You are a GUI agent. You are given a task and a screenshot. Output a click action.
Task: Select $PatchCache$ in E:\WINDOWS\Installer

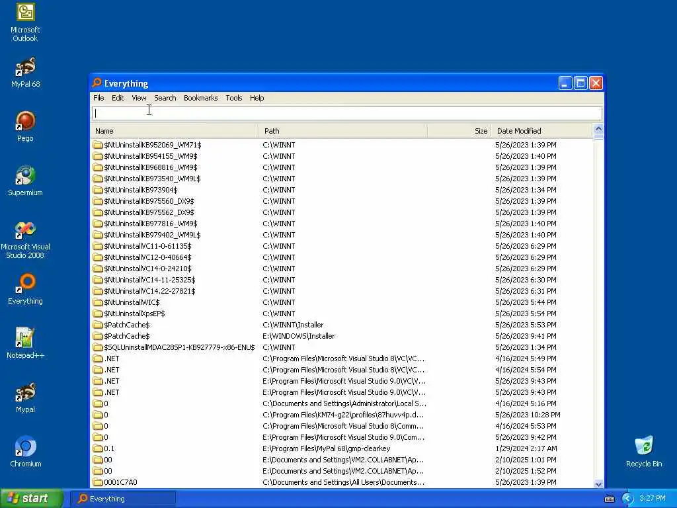pos(342,335)
